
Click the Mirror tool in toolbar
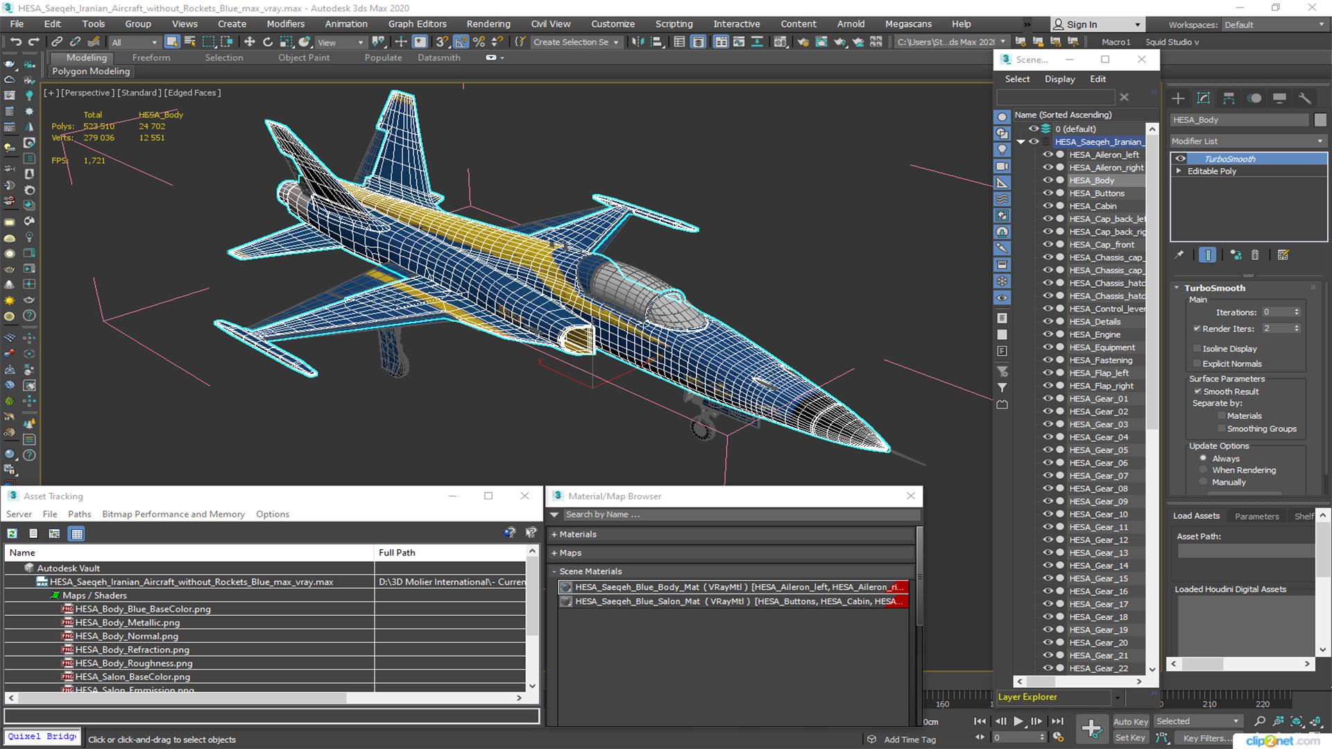[638, 42]
